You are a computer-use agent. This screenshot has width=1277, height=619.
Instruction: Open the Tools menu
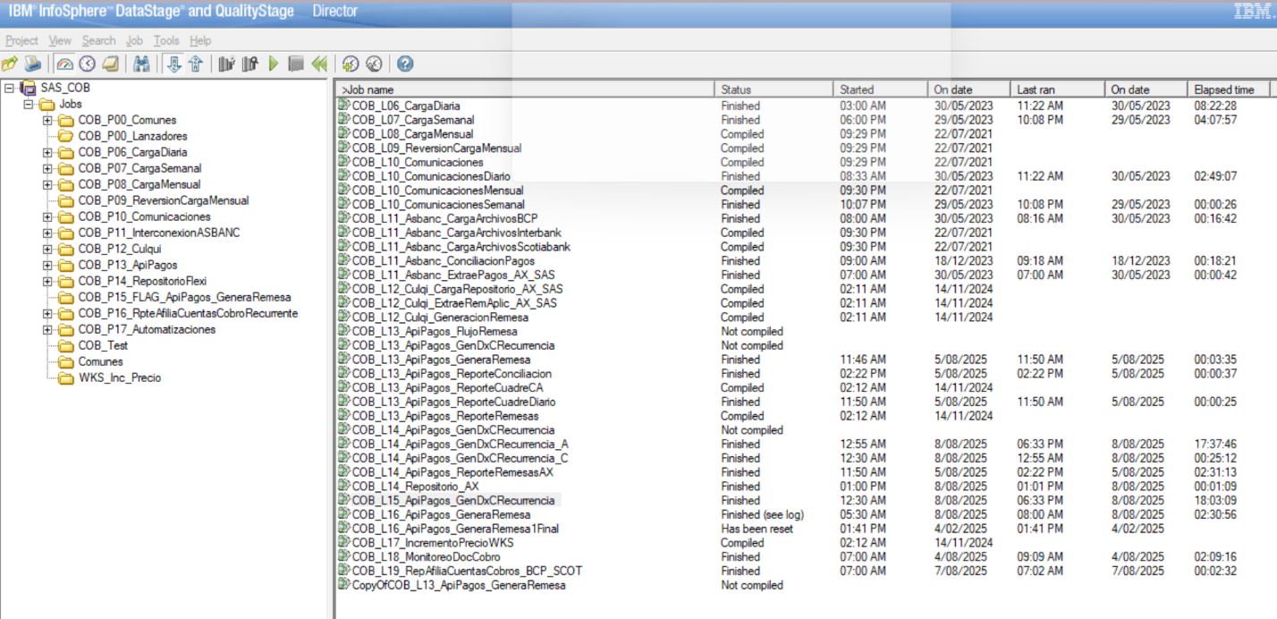point(165,40)
